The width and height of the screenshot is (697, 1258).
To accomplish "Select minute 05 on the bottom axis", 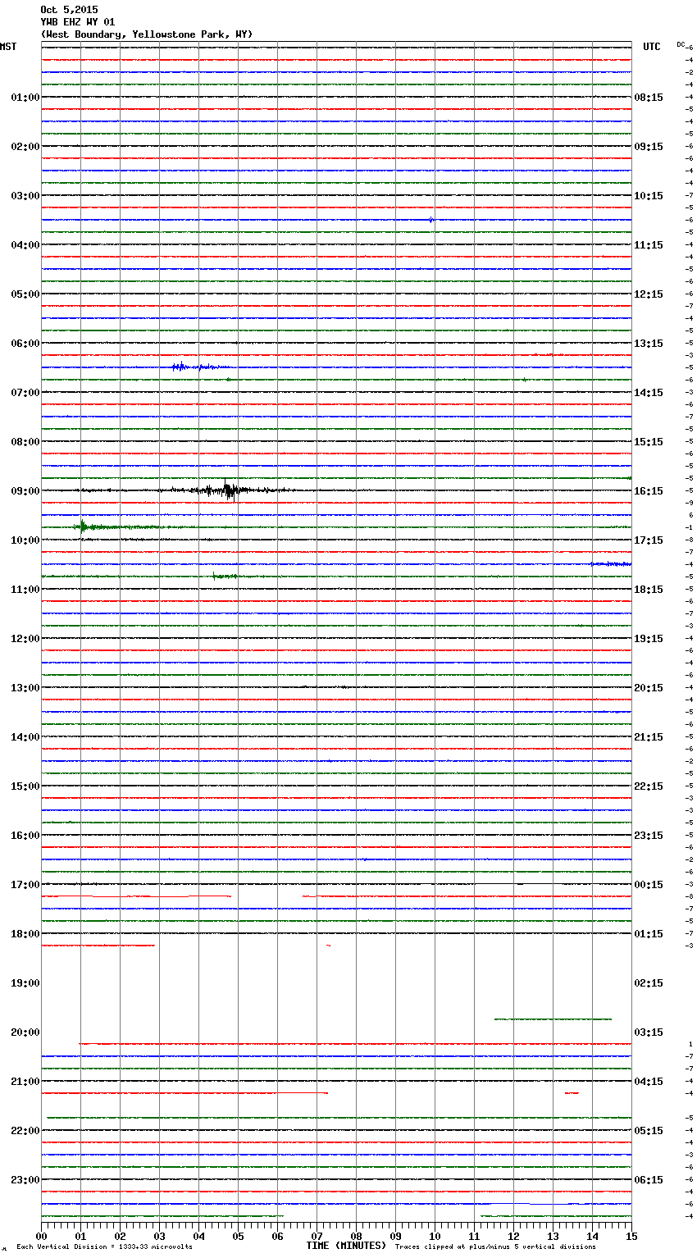I will [x=238, y=1236].
